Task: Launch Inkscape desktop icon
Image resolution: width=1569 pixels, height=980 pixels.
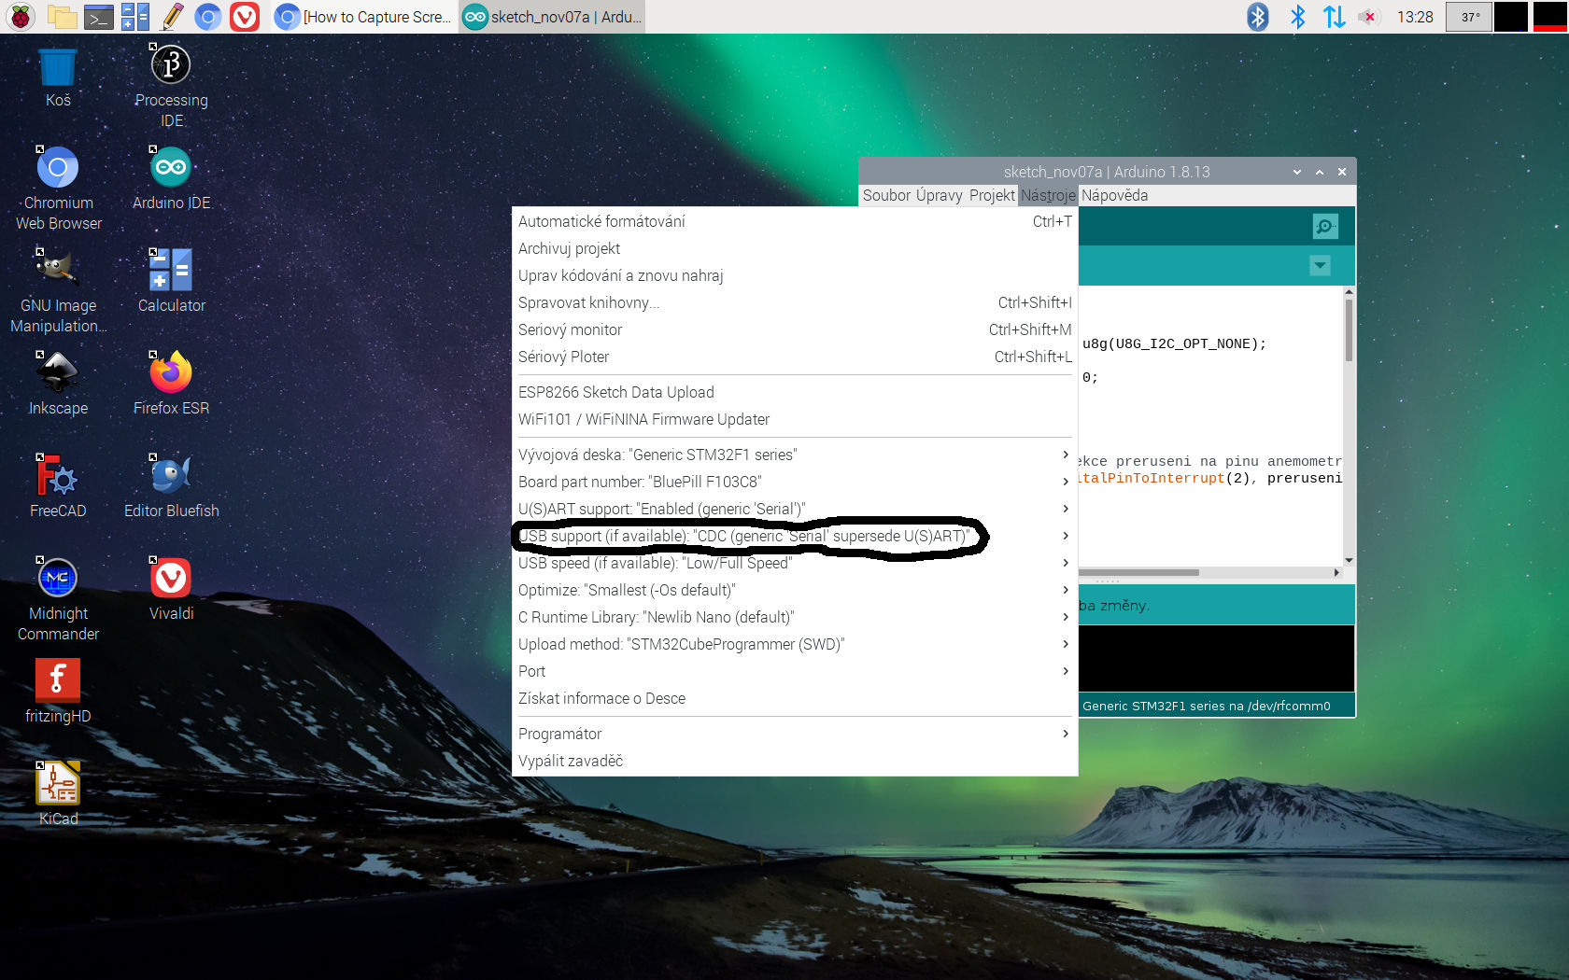Action: pyautogui.click(x=58, y=383)
